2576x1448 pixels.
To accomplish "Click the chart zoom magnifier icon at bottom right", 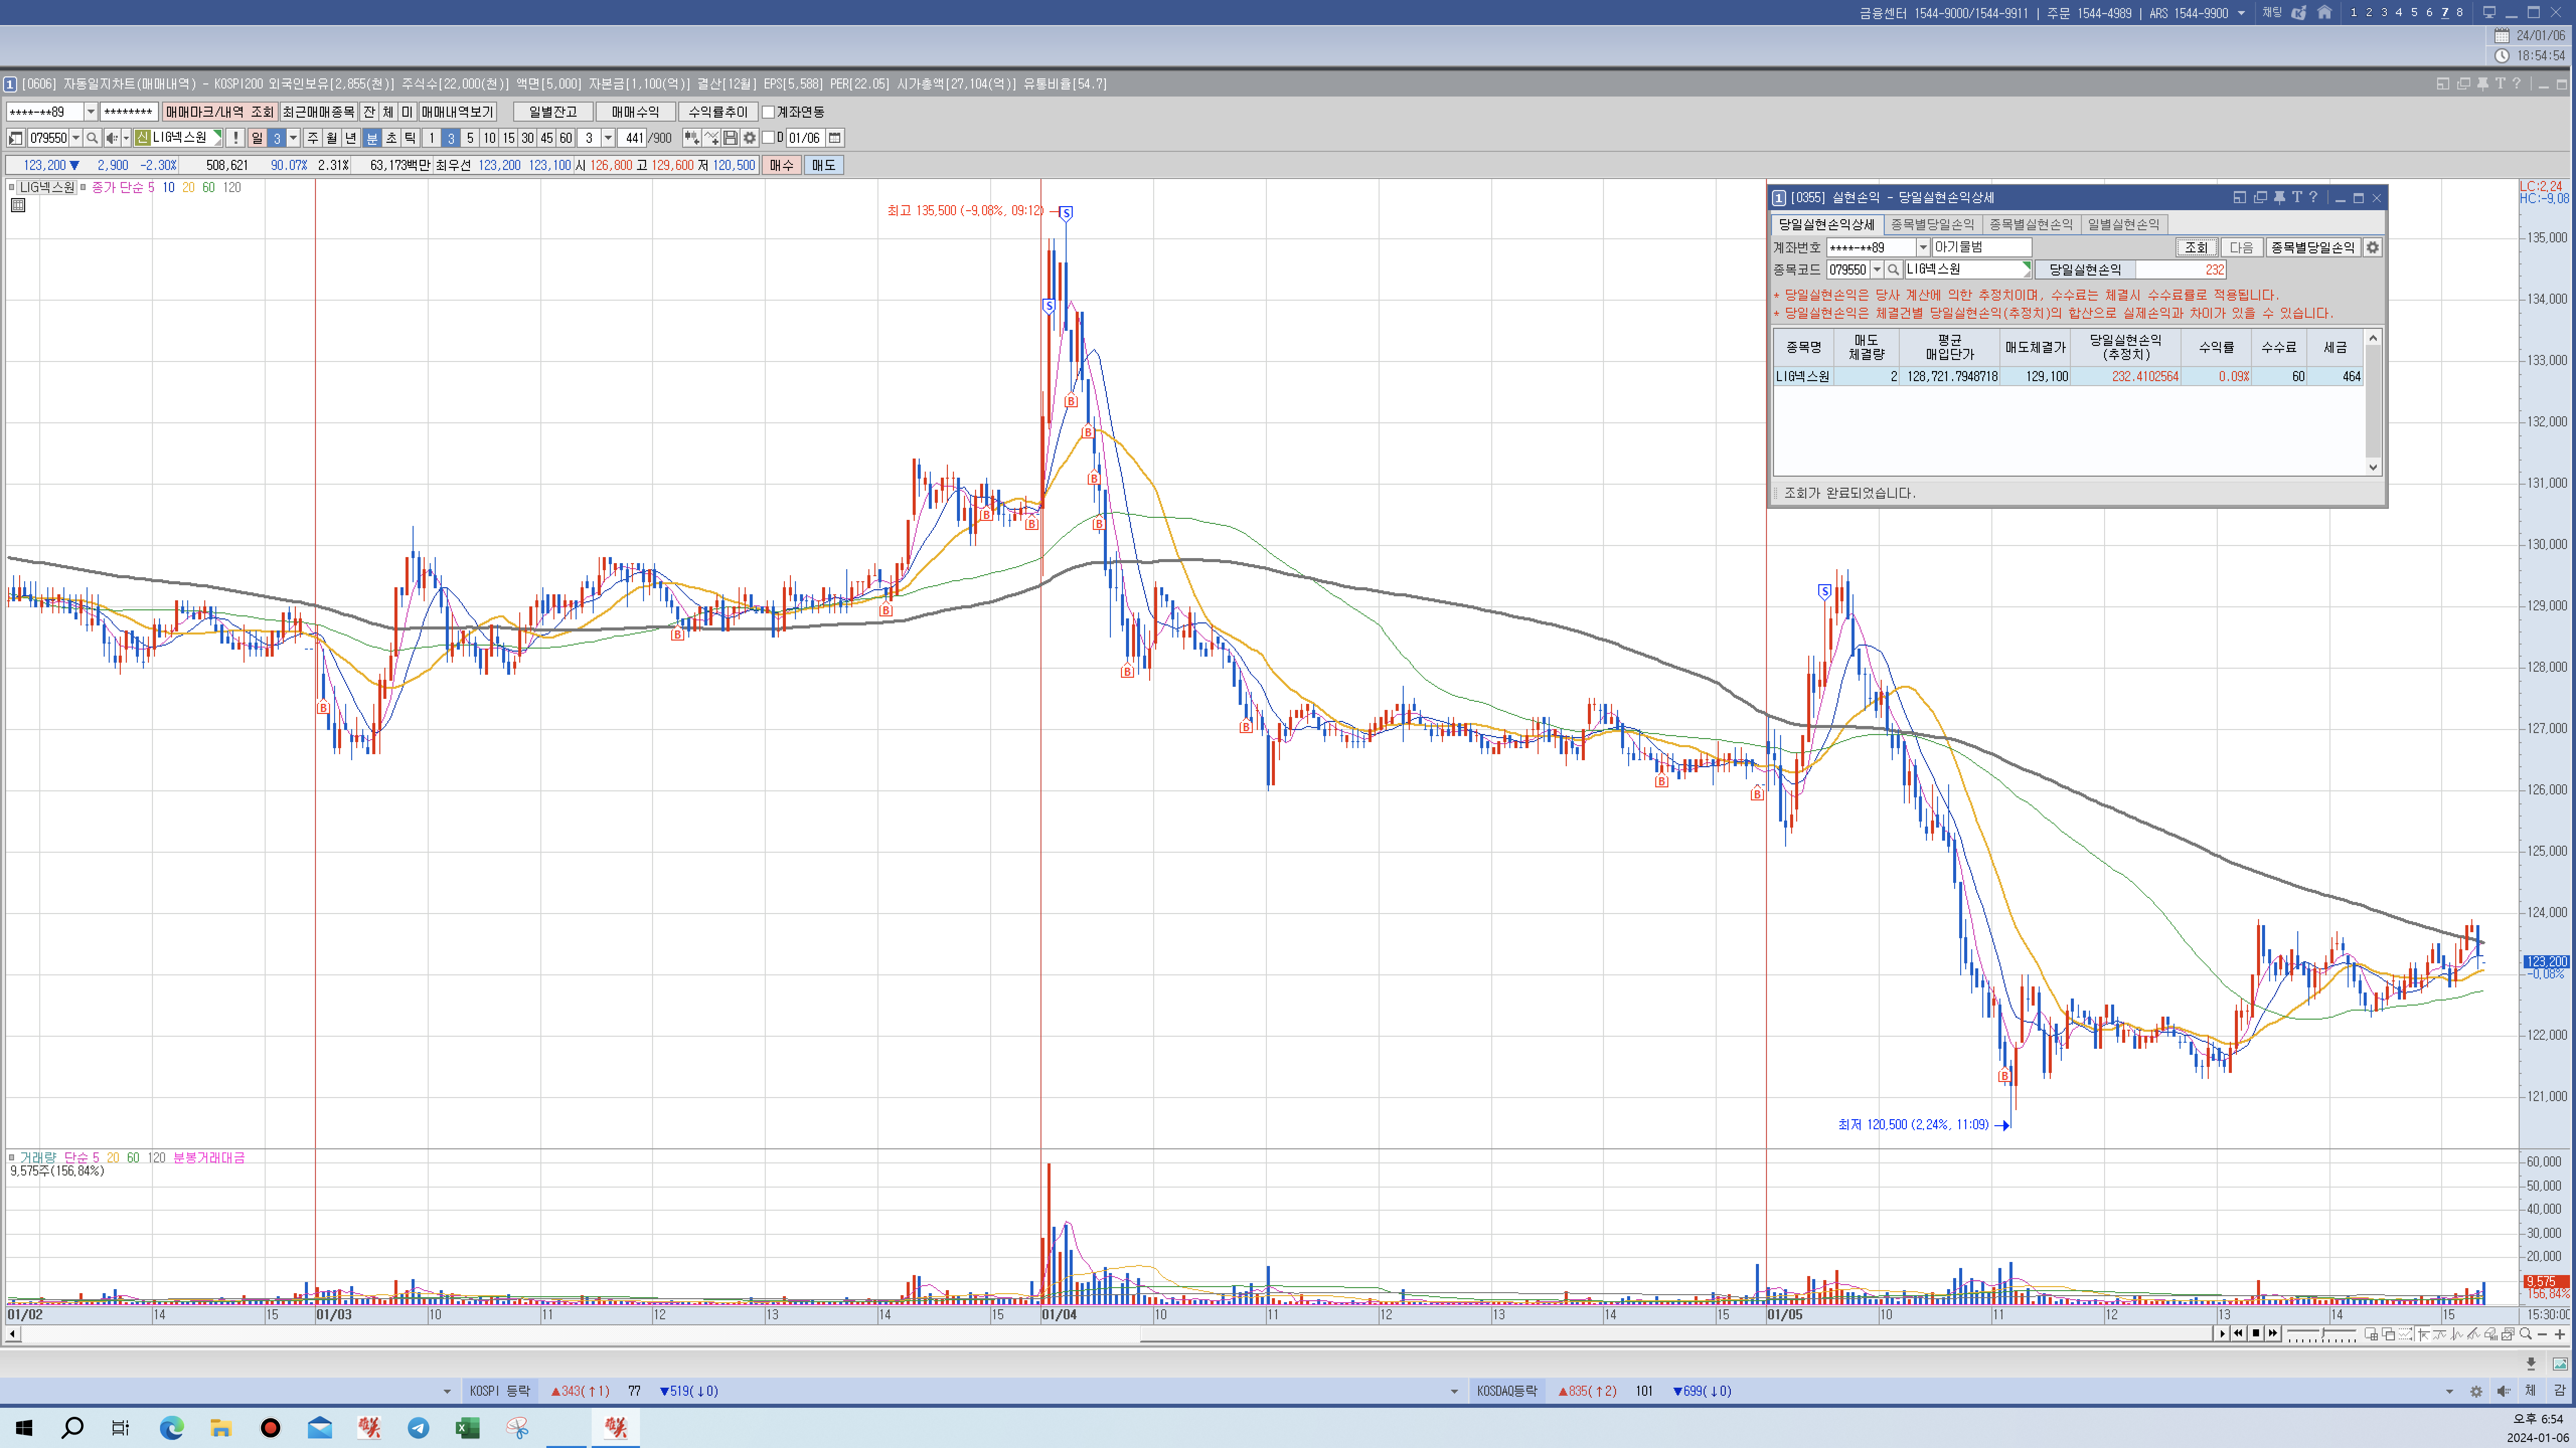I will pos(2525,1334).
